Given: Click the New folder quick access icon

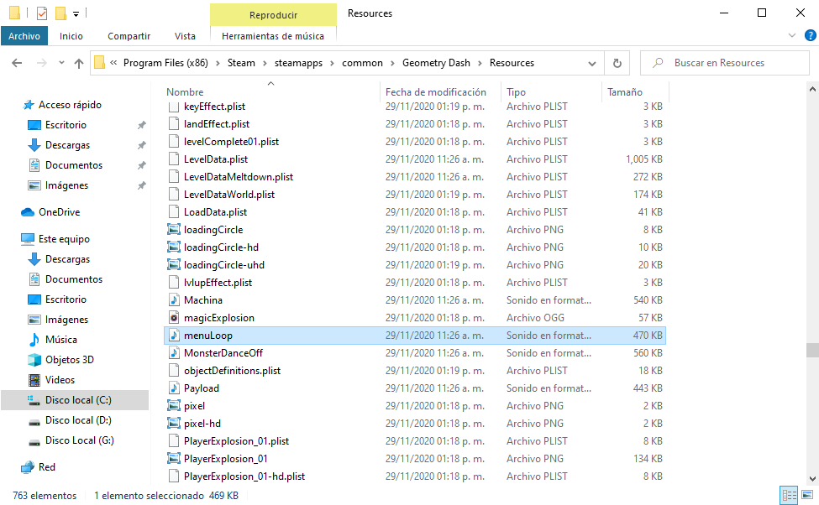Looking at the screenshot, I should [60, 13].
